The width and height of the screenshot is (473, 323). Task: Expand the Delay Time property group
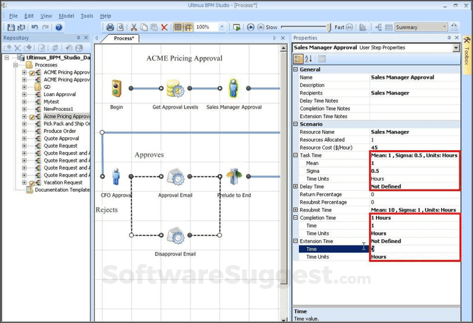[296, 186]
